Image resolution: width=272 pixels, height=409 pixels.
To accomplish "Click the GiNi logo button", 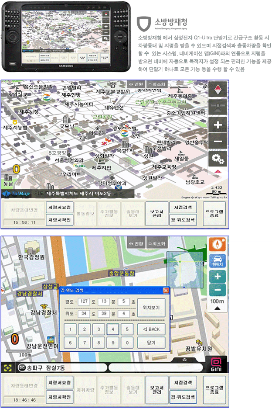I will pos(216,364).
